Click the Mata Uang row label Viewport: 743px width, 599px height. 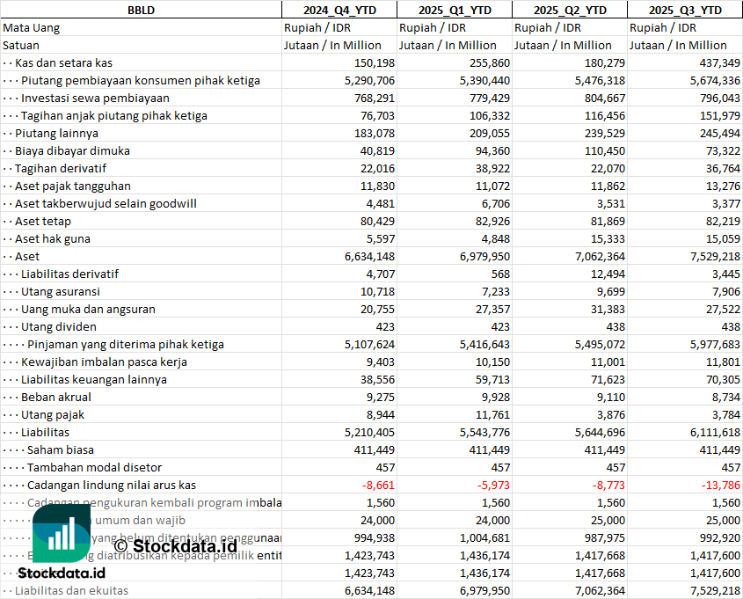32,27
